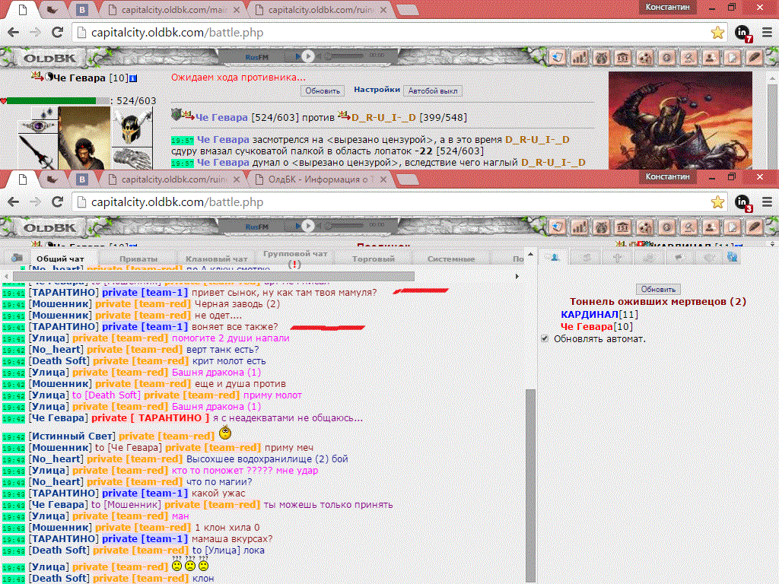Open the star-card icon in the top window toolbar
The image size is (779, 584).
[x=558, y=58]
